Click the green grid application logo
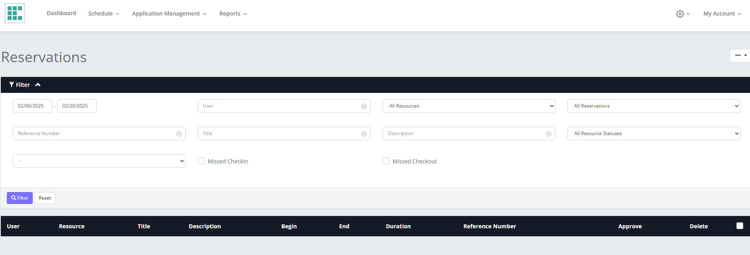This screenshot has width=750, height=255. 15,13
